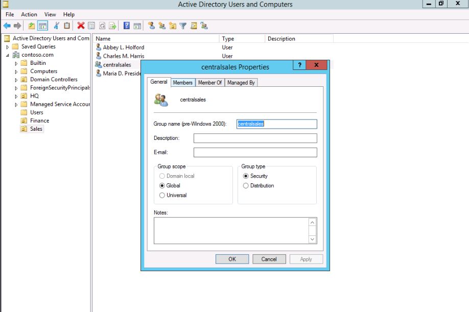Open the Help menu
Image resolution: width=469 pixels, height=312 pixels.
(x=69, y=14)
